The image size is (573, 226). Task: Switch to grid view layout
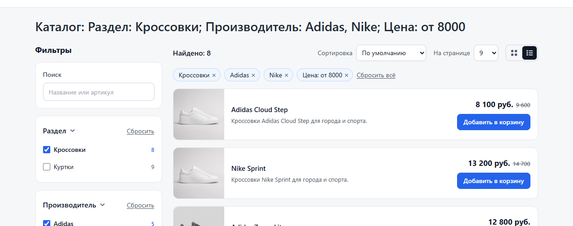click(514, 53)
